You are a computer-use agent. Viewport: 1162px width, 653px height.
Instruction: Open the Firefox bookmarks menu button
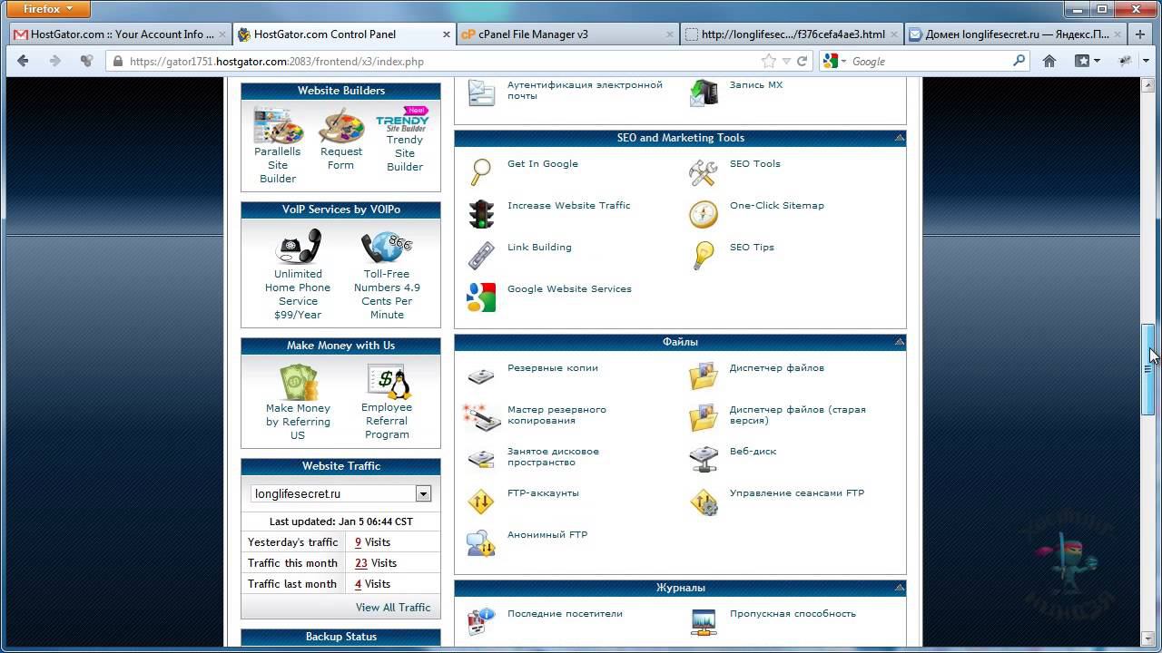(x=1087, y=61)
